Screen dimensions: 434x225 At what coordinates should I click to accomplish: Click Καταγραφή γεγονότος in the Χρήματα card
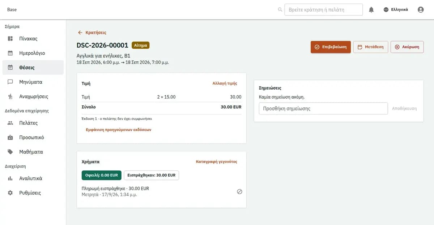point(216,162)
